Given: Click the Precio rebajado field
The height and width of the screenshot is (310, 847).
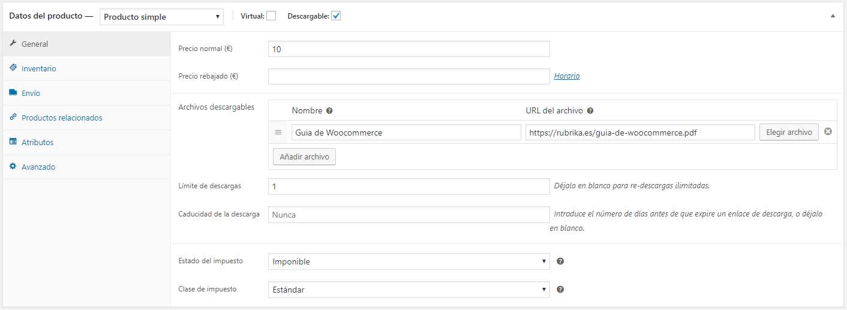Looking at the screenshot, I should pos(409,76).
